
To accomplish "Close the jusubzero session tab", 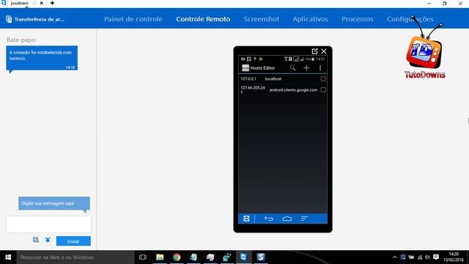I will point(42,3).
